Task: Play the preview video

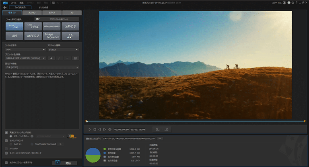Action: point(90,129)
